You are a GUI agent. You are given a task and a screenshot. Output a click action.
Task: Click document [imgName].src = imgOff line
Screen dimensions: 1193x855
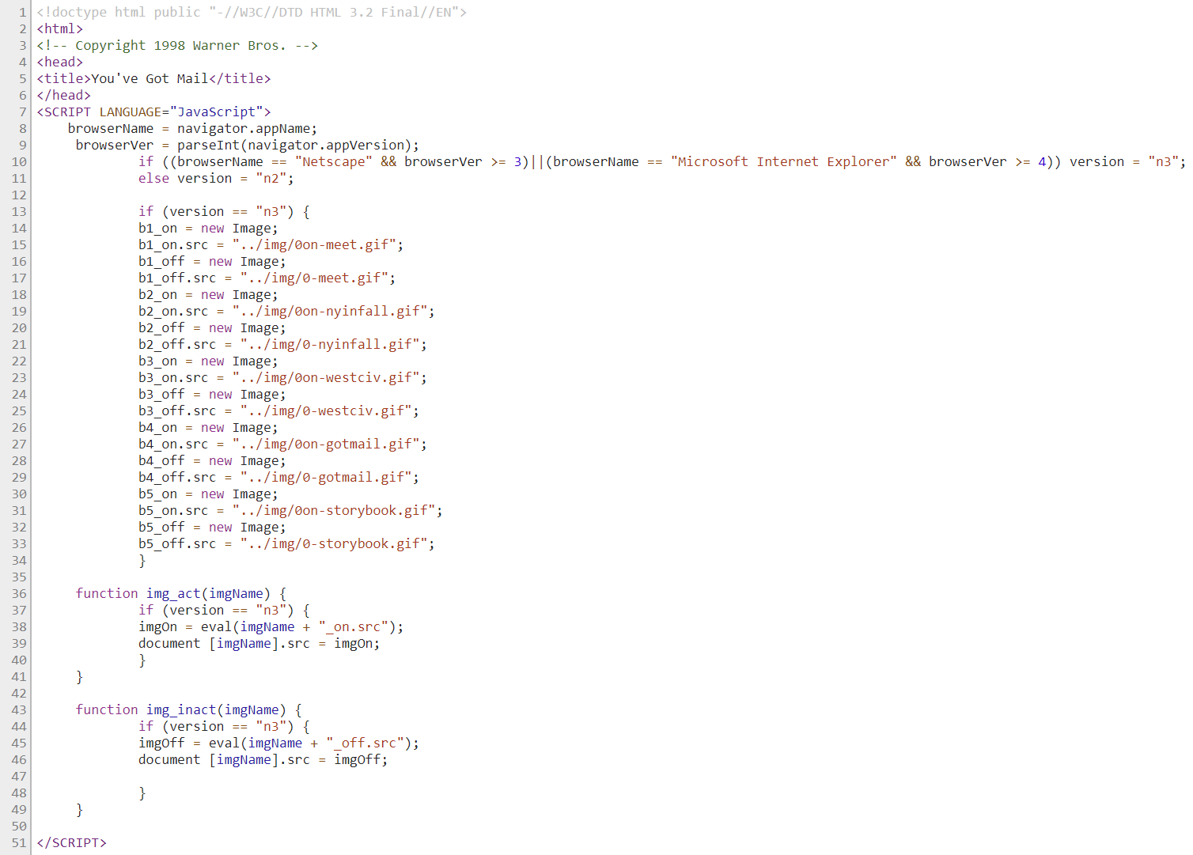[263, 759]
